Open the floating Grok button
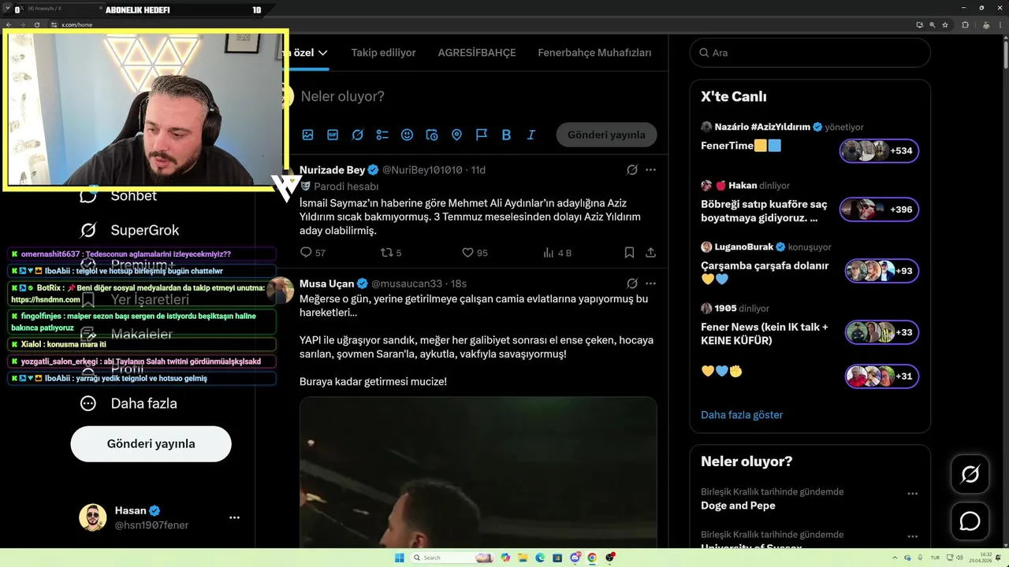Screen dimensions: 1009x567 (x=970, y=474)
